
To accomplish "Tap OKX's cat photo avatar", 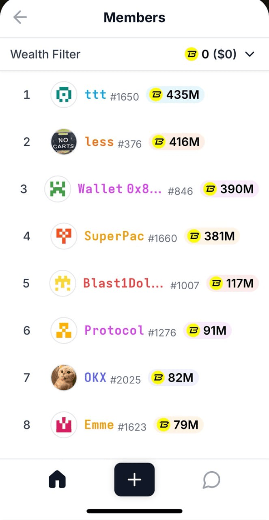I will 64,377.
